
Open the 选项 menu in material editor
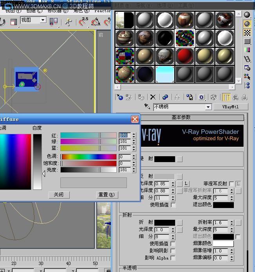pyautogui.click(x=165, y=5)
